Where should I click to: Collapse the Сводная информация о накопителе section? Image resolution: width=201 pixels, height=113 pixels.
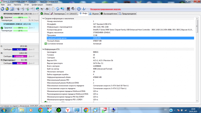point(43,18)
